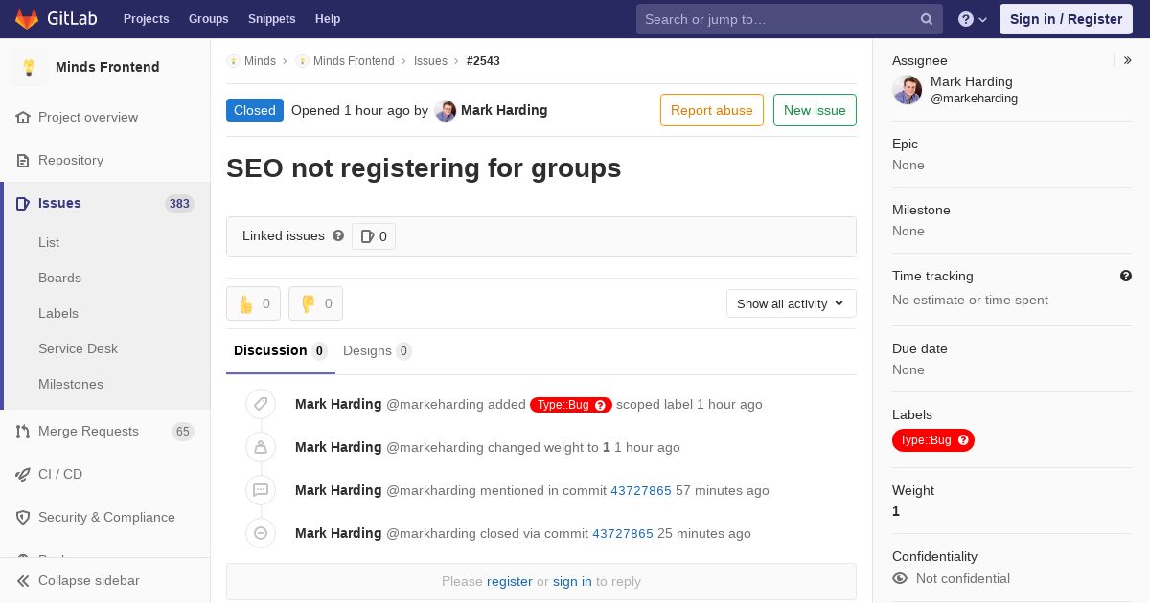This screenshot has height=603, width=1150.
Task: Open the Help question mark menu
Action: (x=973, y=19)
